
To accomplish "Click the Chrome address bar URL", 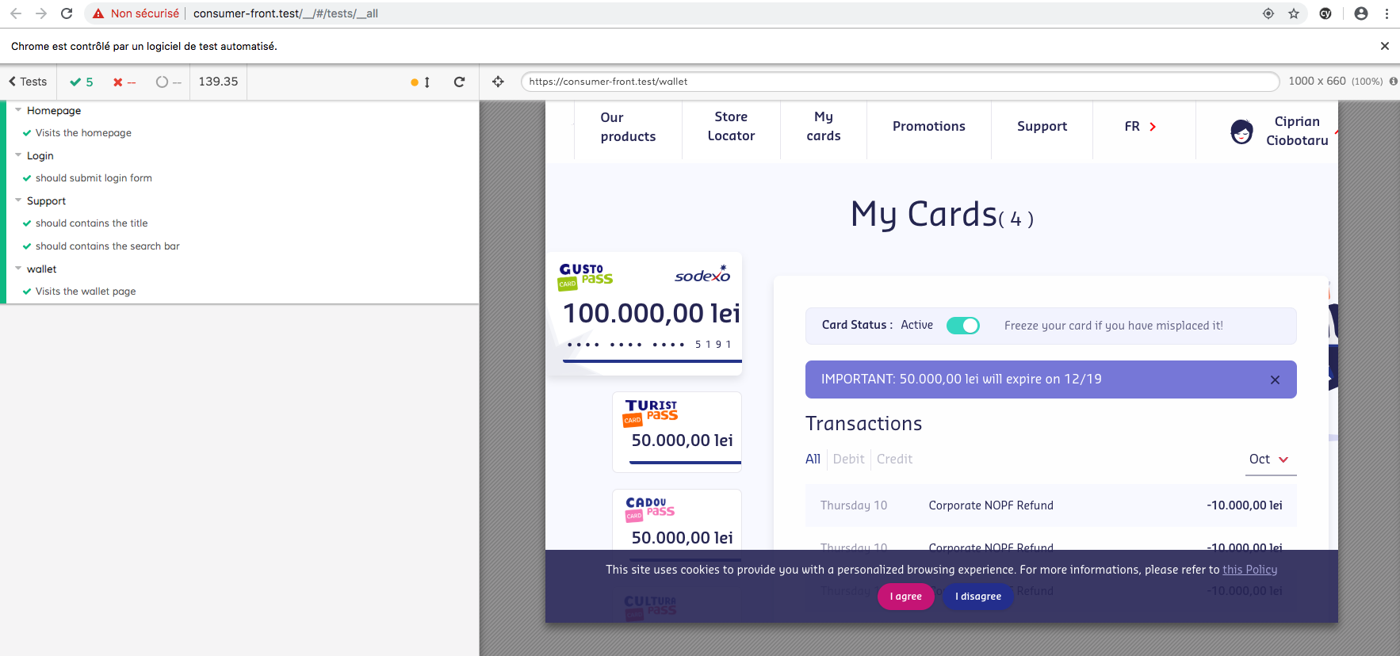I will [x=285, y=13].
